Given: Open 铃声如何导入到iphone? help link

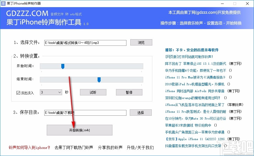Looking at the screenshot, I should [29, 148].
